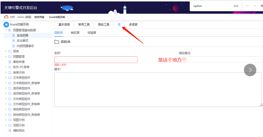Select 事前申请 in the tree
Image resolution: width=263 pixels, height=137 pixels.
(x=19, y=62)
